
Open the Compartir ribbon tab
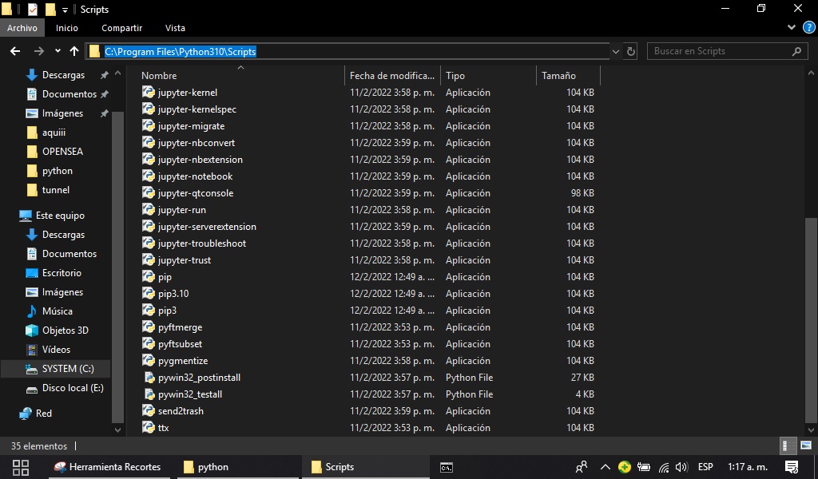point(121,28)
